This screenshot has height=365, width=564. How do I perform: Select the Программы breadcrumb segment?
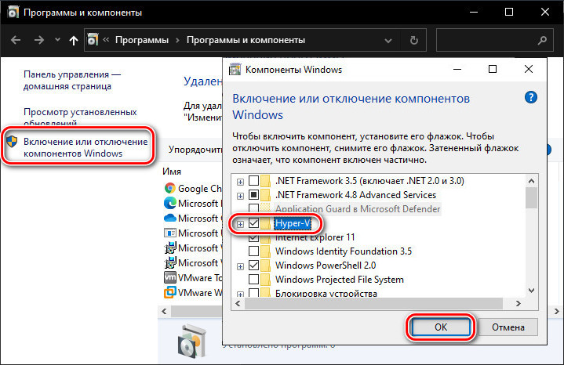[x=142, y=40]
